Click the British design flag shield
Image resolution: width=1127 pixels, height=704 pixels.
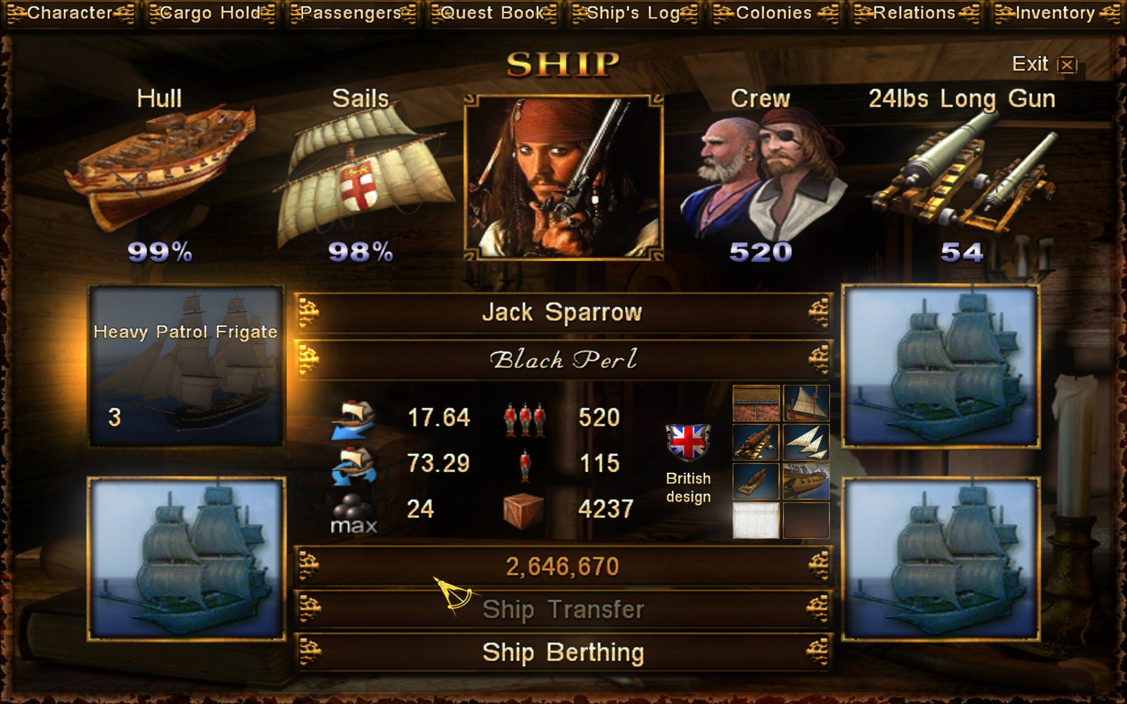pyautogui.click(x=688, y=443)
